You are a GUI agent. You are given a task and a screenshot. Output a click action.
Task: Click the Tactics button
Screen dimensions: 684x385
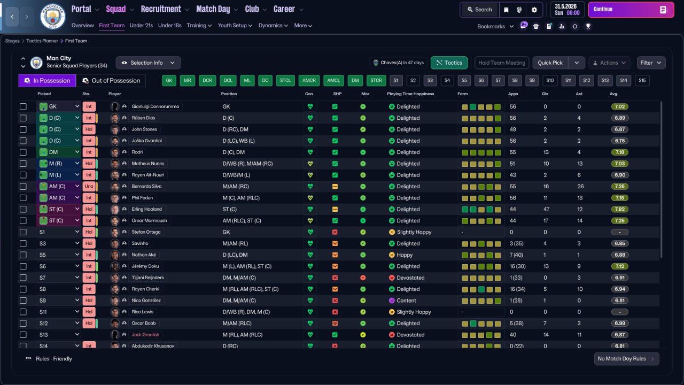449,63
